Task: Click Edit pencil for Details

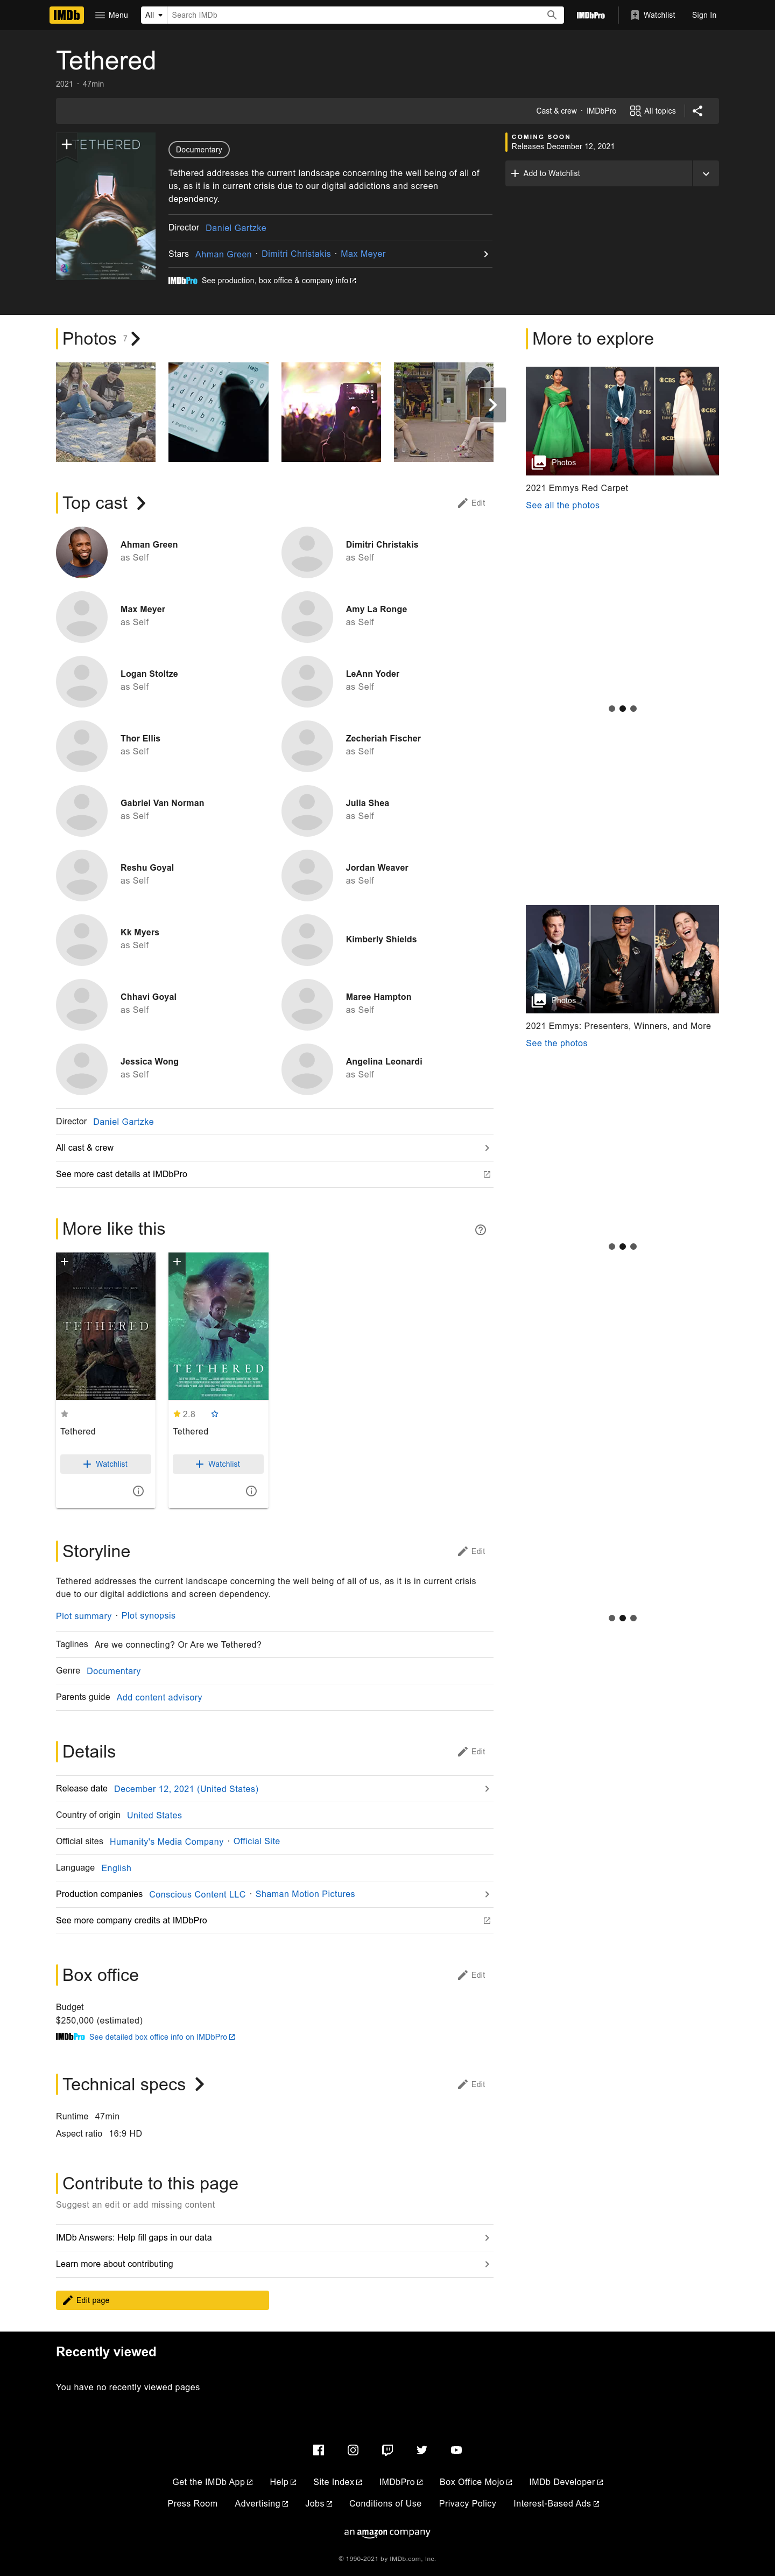Action: 471,1751
